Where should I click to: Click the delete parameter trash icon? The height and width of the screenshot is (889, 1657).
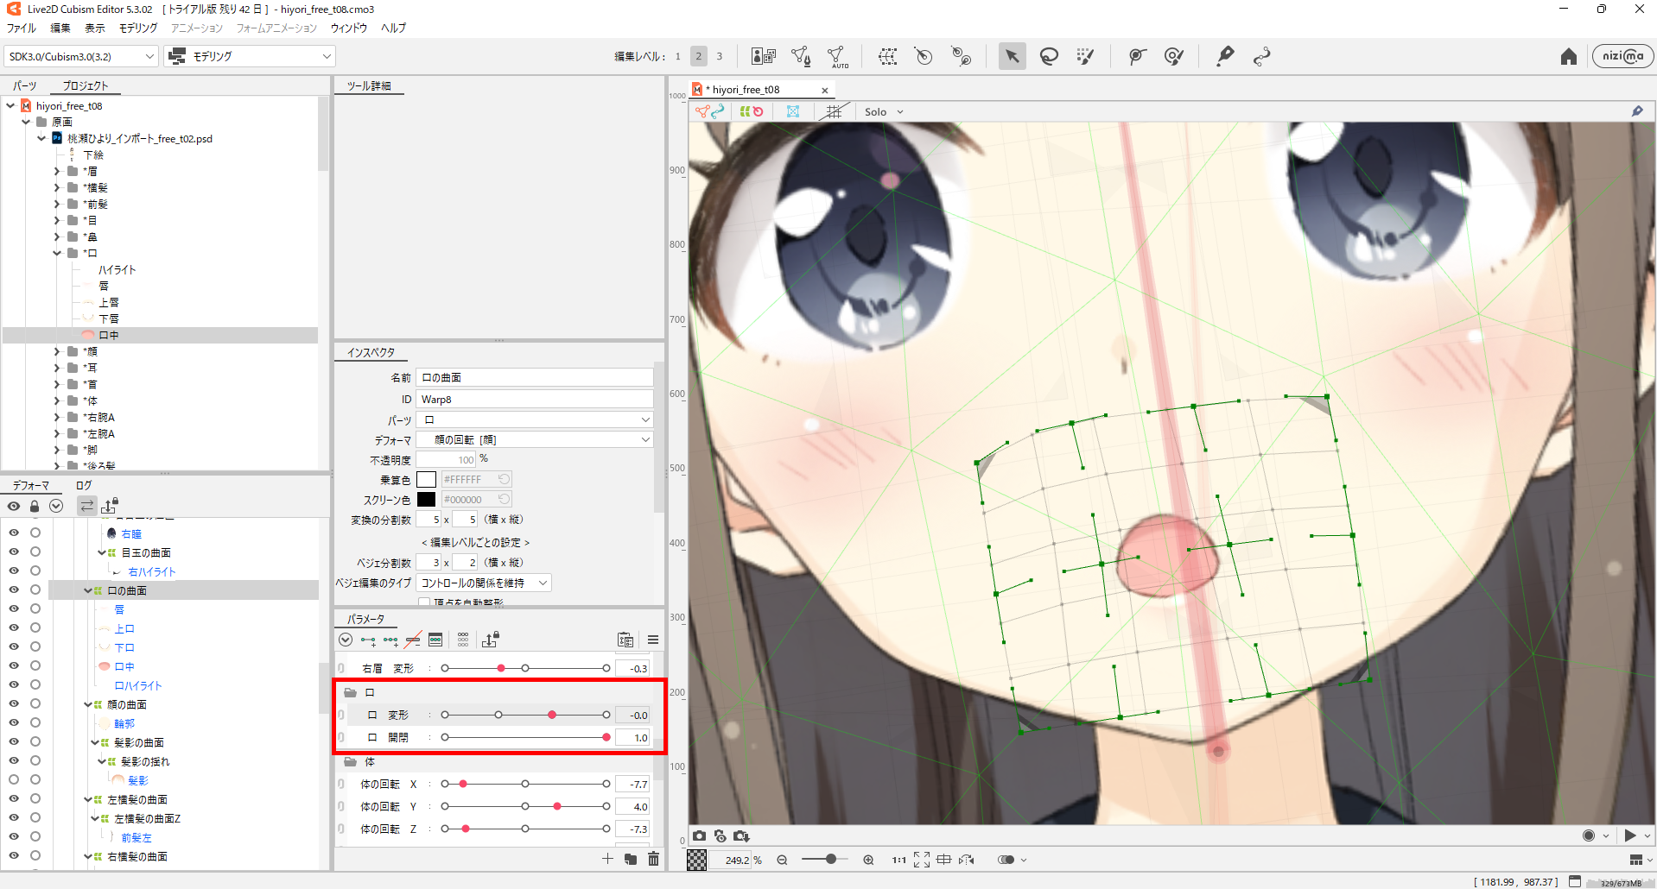(x=653, y=859)
